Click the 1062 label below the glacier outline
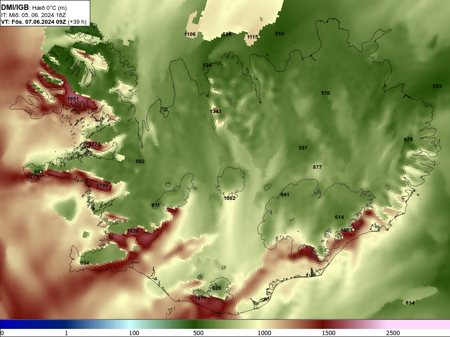The image size is (450, 337). (x=229, y=198)
